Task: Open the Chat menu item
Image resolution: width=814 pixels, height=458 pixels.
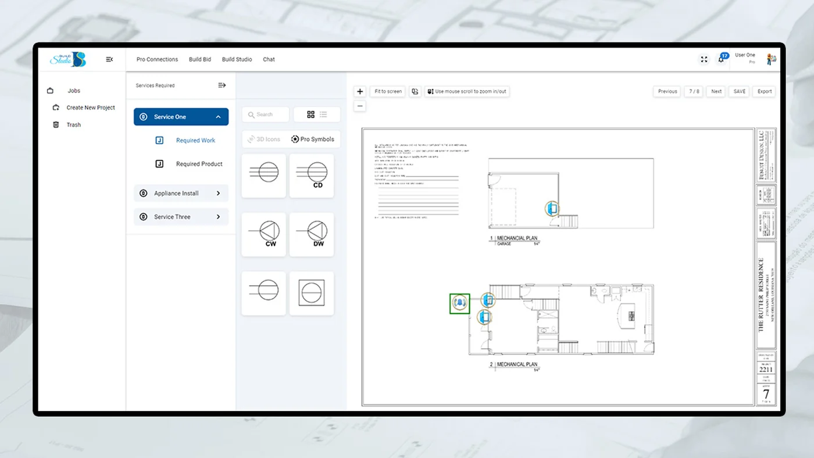Action: [x=269, y=59]
